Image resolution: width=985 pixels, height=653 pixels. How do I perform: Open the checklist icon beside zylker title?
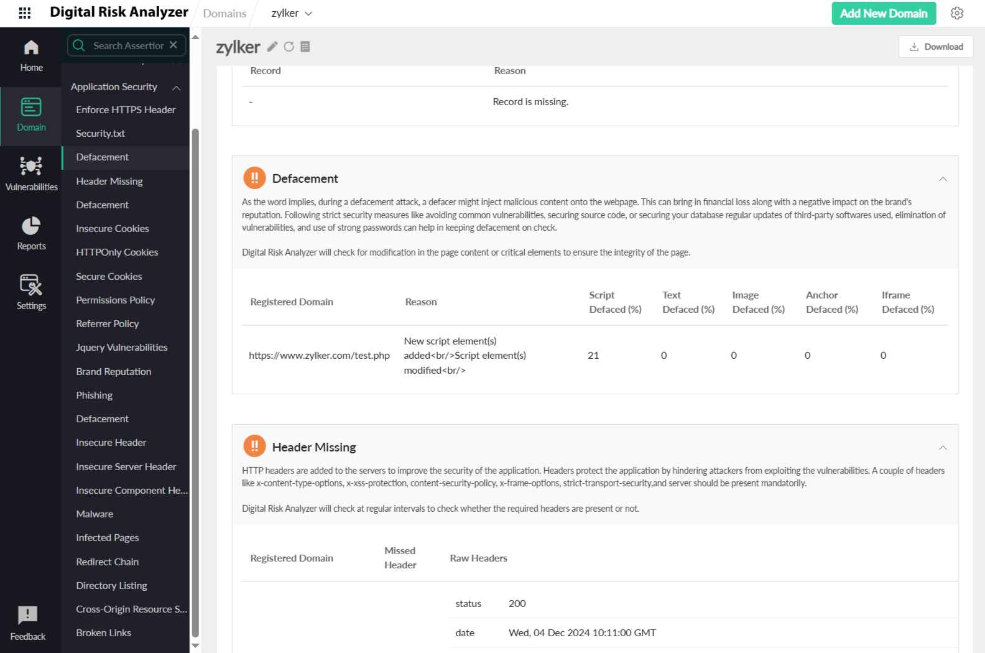coord(305,47)
